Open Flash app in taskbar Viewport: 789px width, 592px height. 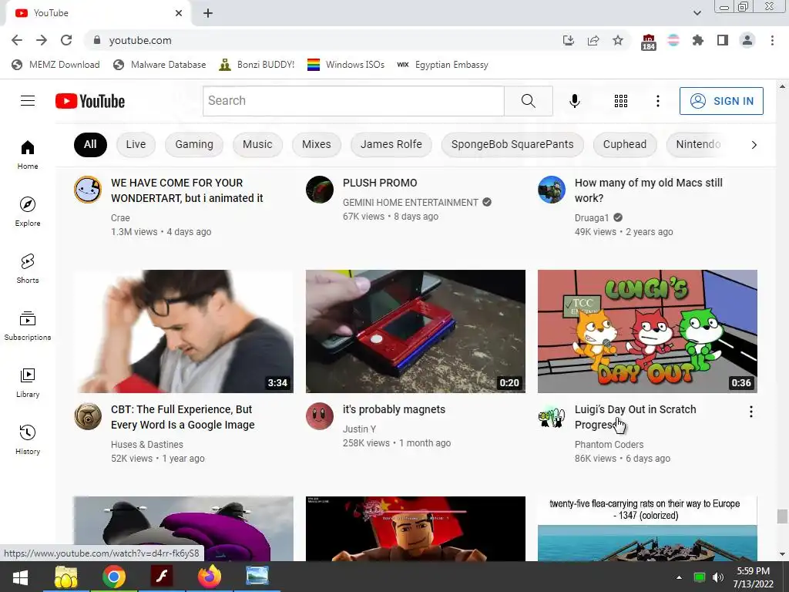tap(162, 577)
